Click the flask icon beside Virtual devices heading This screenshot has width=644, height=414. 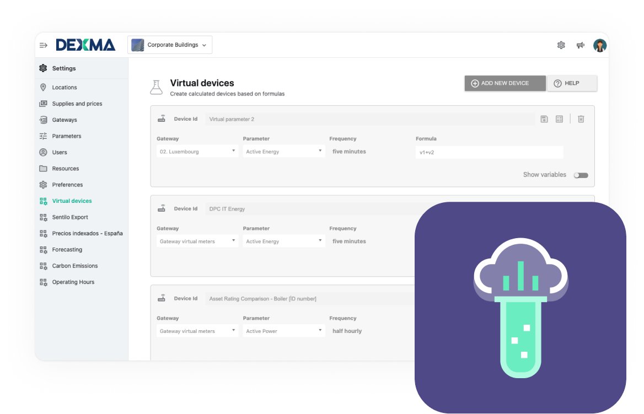coord(156,86)
